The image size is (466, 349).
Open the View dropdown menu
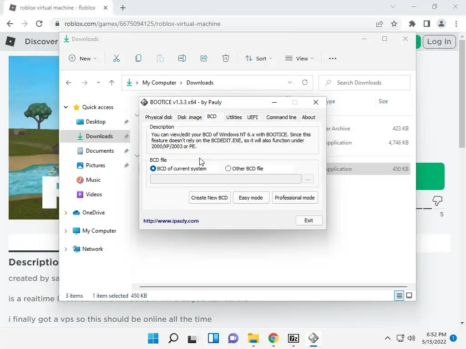(x=299, y=59)
